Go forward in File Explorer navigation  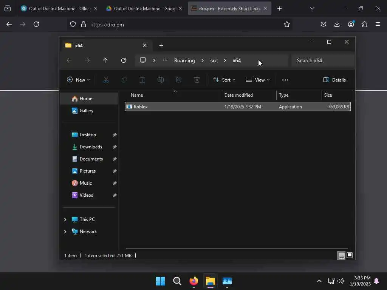coord(87,60)
